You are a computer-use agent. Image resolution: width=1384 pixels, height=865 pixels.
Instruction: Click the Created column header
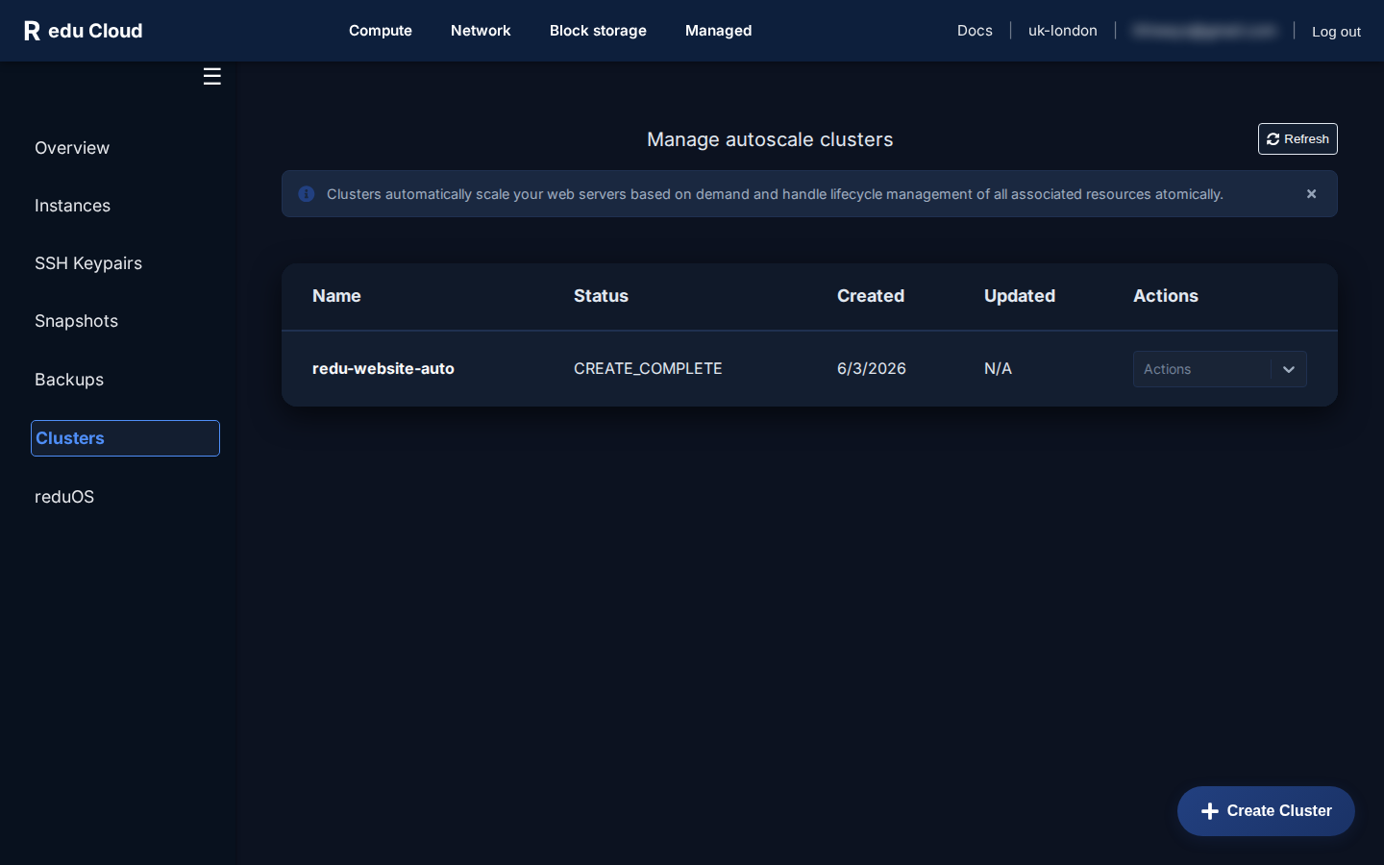871,296
